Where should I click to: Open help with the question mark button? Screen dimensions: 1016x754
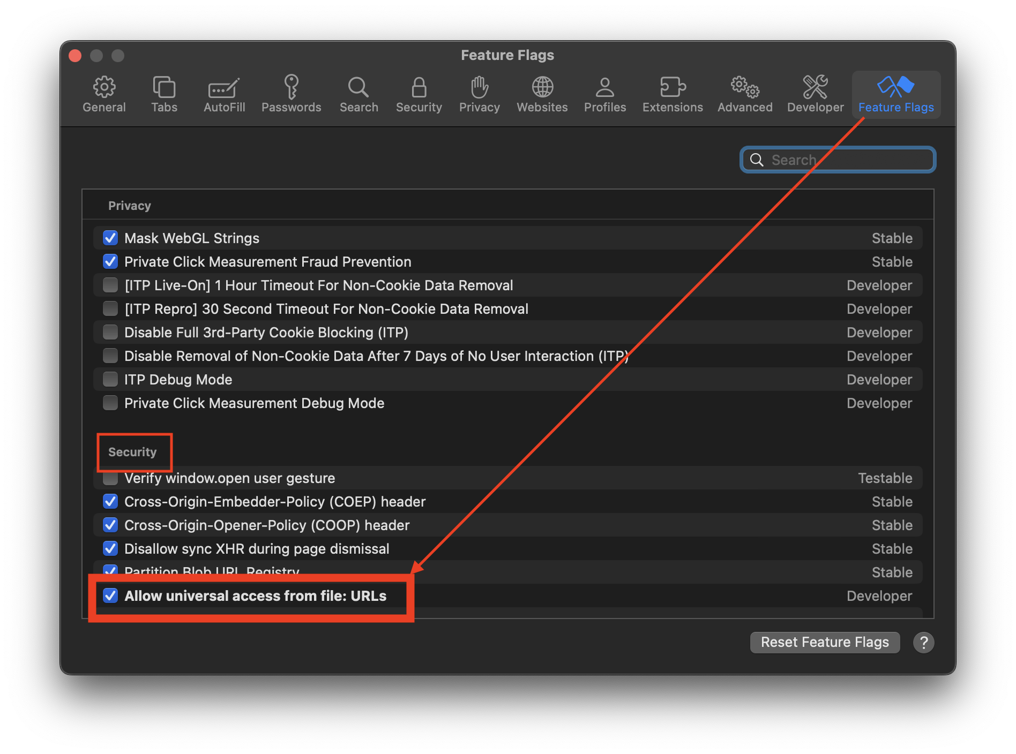[x=923, y=642]
